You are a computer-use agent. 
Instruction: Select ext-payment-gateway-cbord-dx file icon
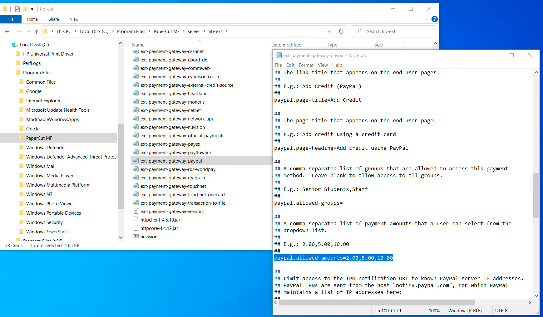click(136, 60)
